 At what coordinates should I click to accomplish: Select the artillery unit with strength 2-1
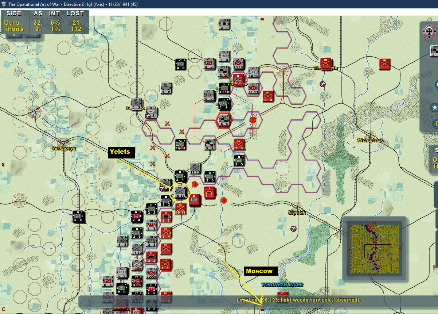click(x=224, y=24)
